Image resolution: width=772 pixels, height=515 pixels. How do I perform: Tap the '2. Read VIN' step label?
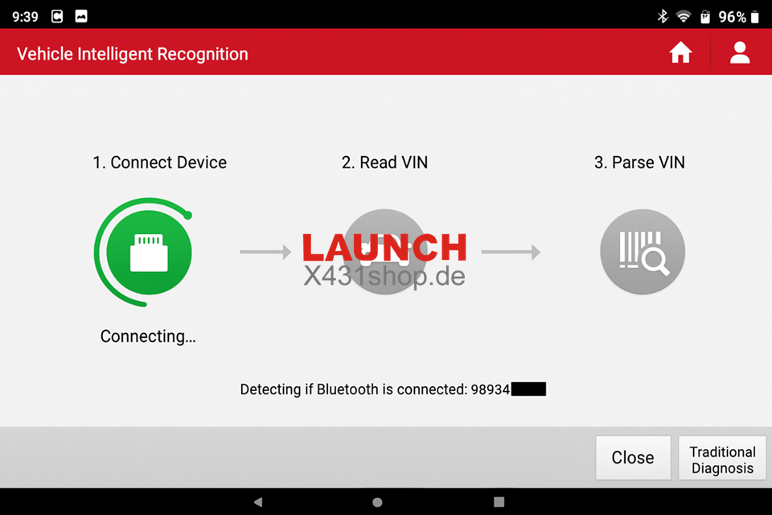pos(384,163)
